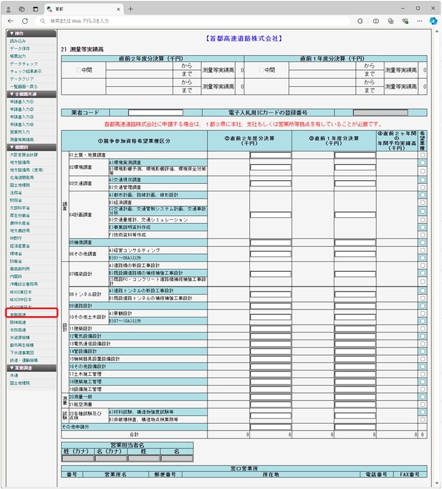This screenshot has height=489, width=442.
Task: Collapse the 全機関共通 sidebar section
Action: (x=31, y=94)
